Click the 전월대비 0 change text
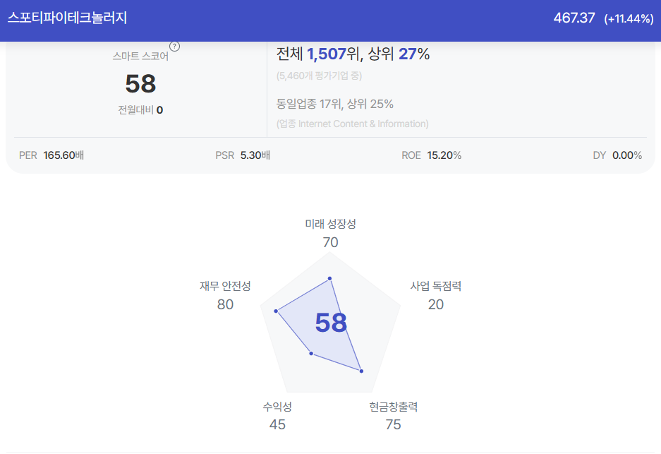The width and height of the screenshot is (661, 454). 140,110
